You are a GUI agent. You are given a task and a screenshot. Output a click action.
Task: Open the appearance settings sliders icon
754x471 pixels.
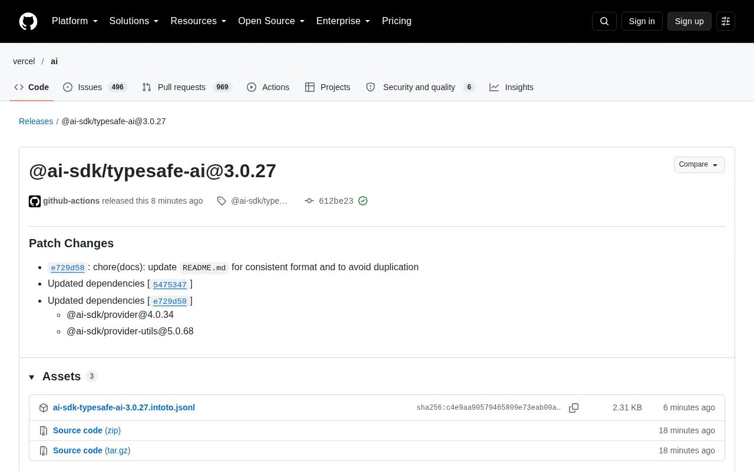pyautogui.click(x=726, y=21)
